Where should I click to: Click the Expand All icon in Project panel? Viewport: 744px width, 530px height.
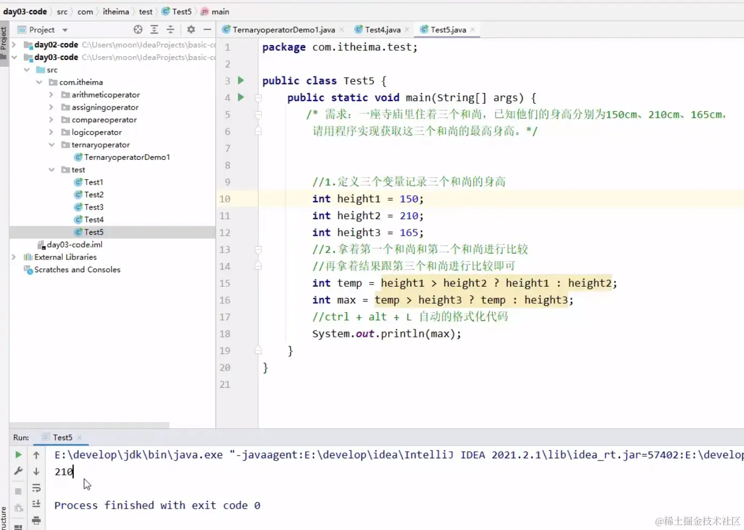pos(154,29)
